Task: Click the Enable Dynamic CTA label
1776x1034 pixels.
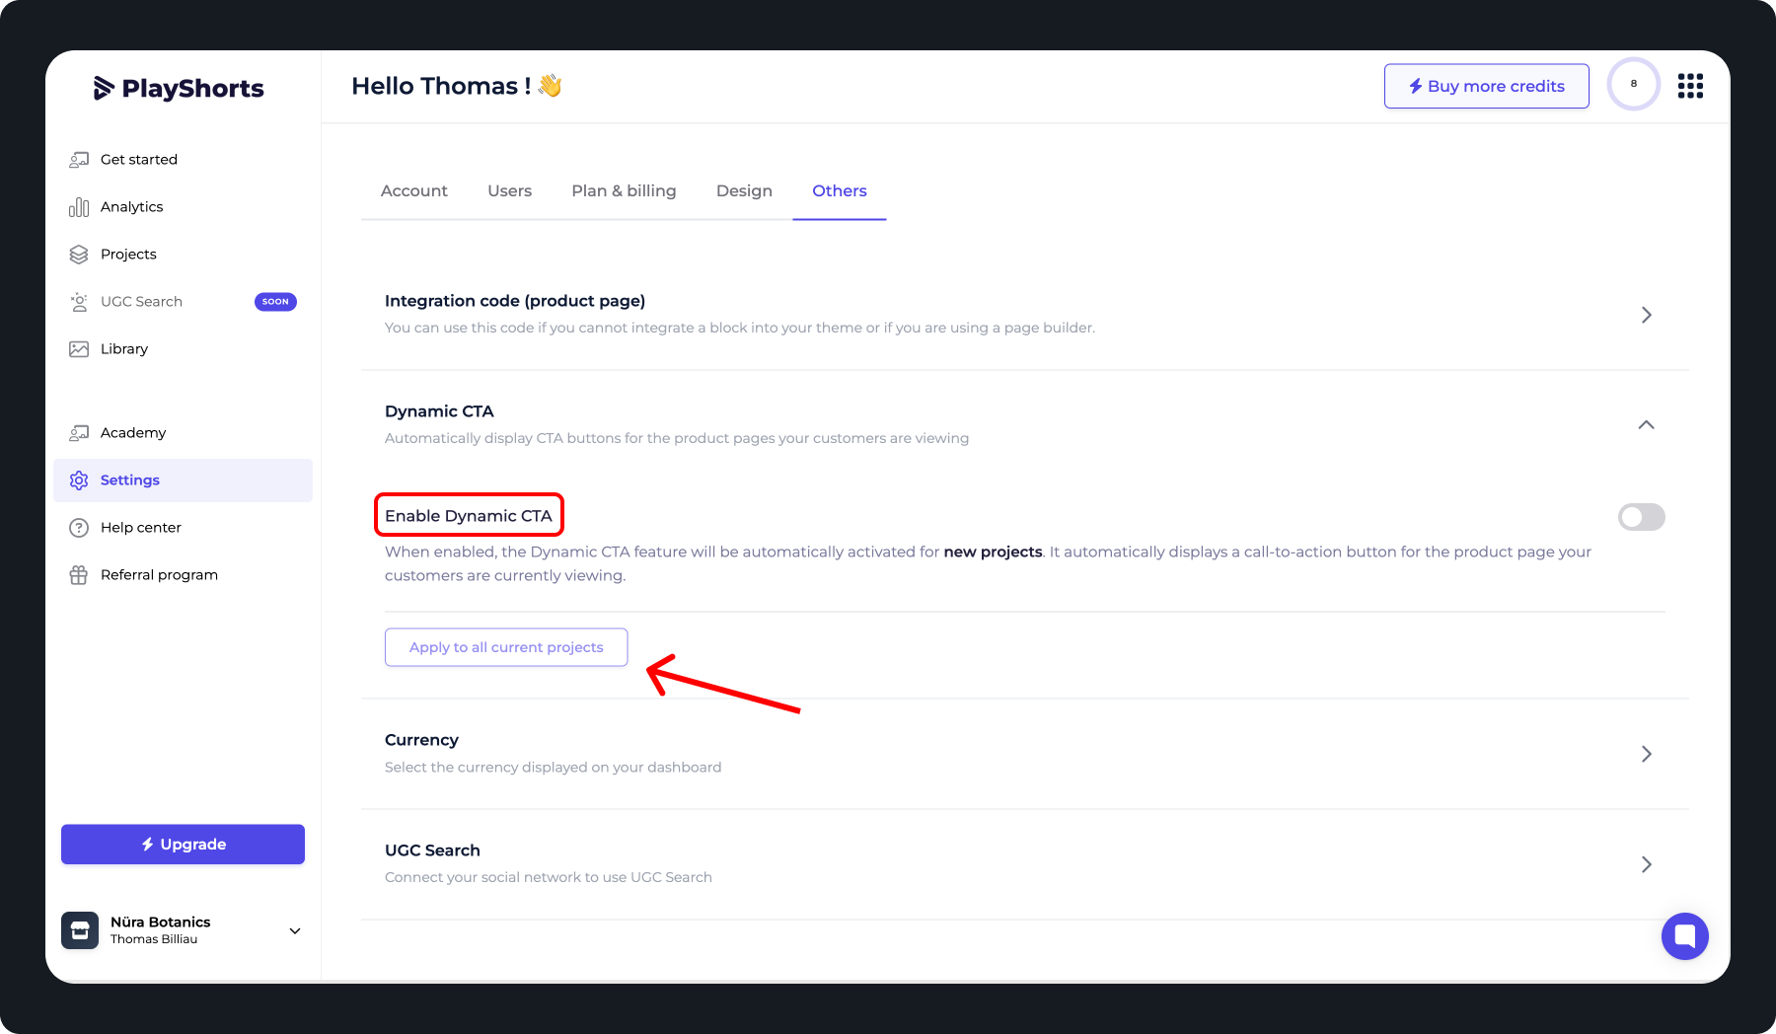Action: click(469, 516)
